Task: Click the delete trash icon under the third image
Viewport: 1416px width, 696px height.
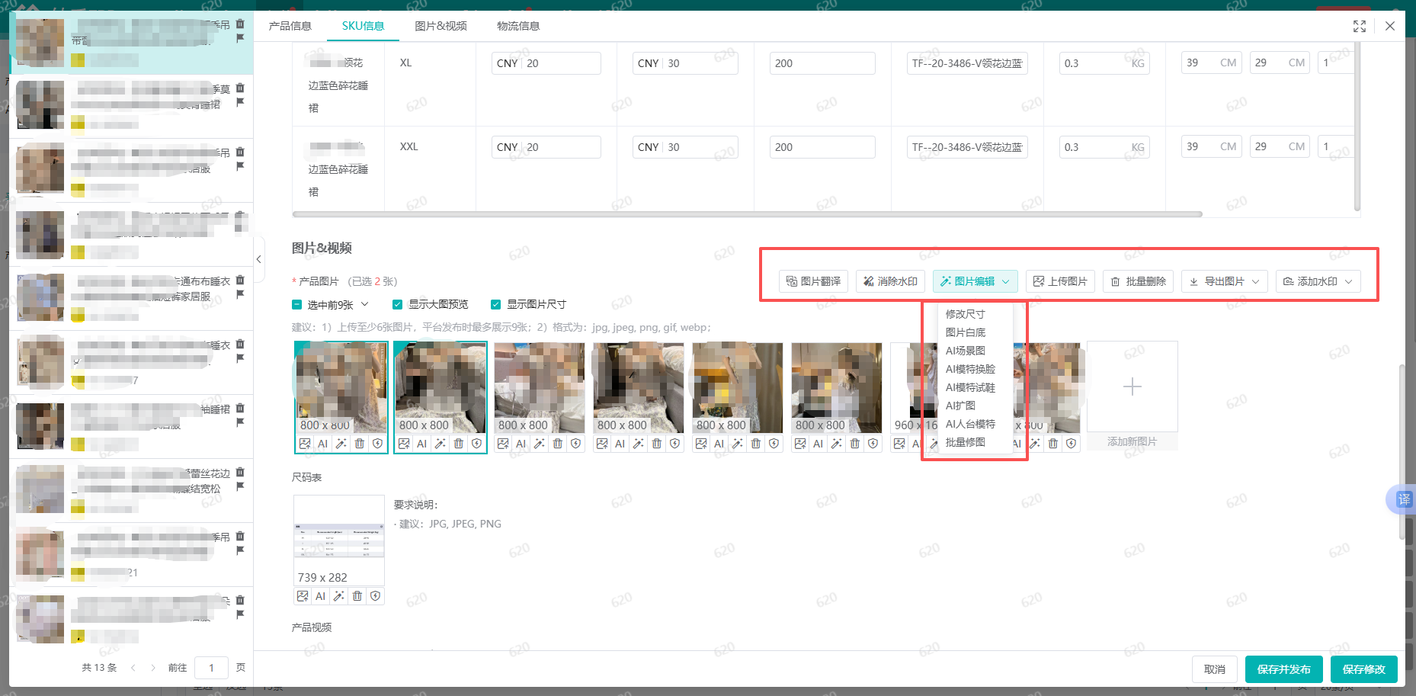Action: (557, 443)
